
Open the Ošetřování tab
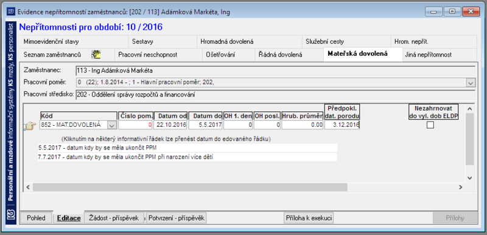(228, 55)
